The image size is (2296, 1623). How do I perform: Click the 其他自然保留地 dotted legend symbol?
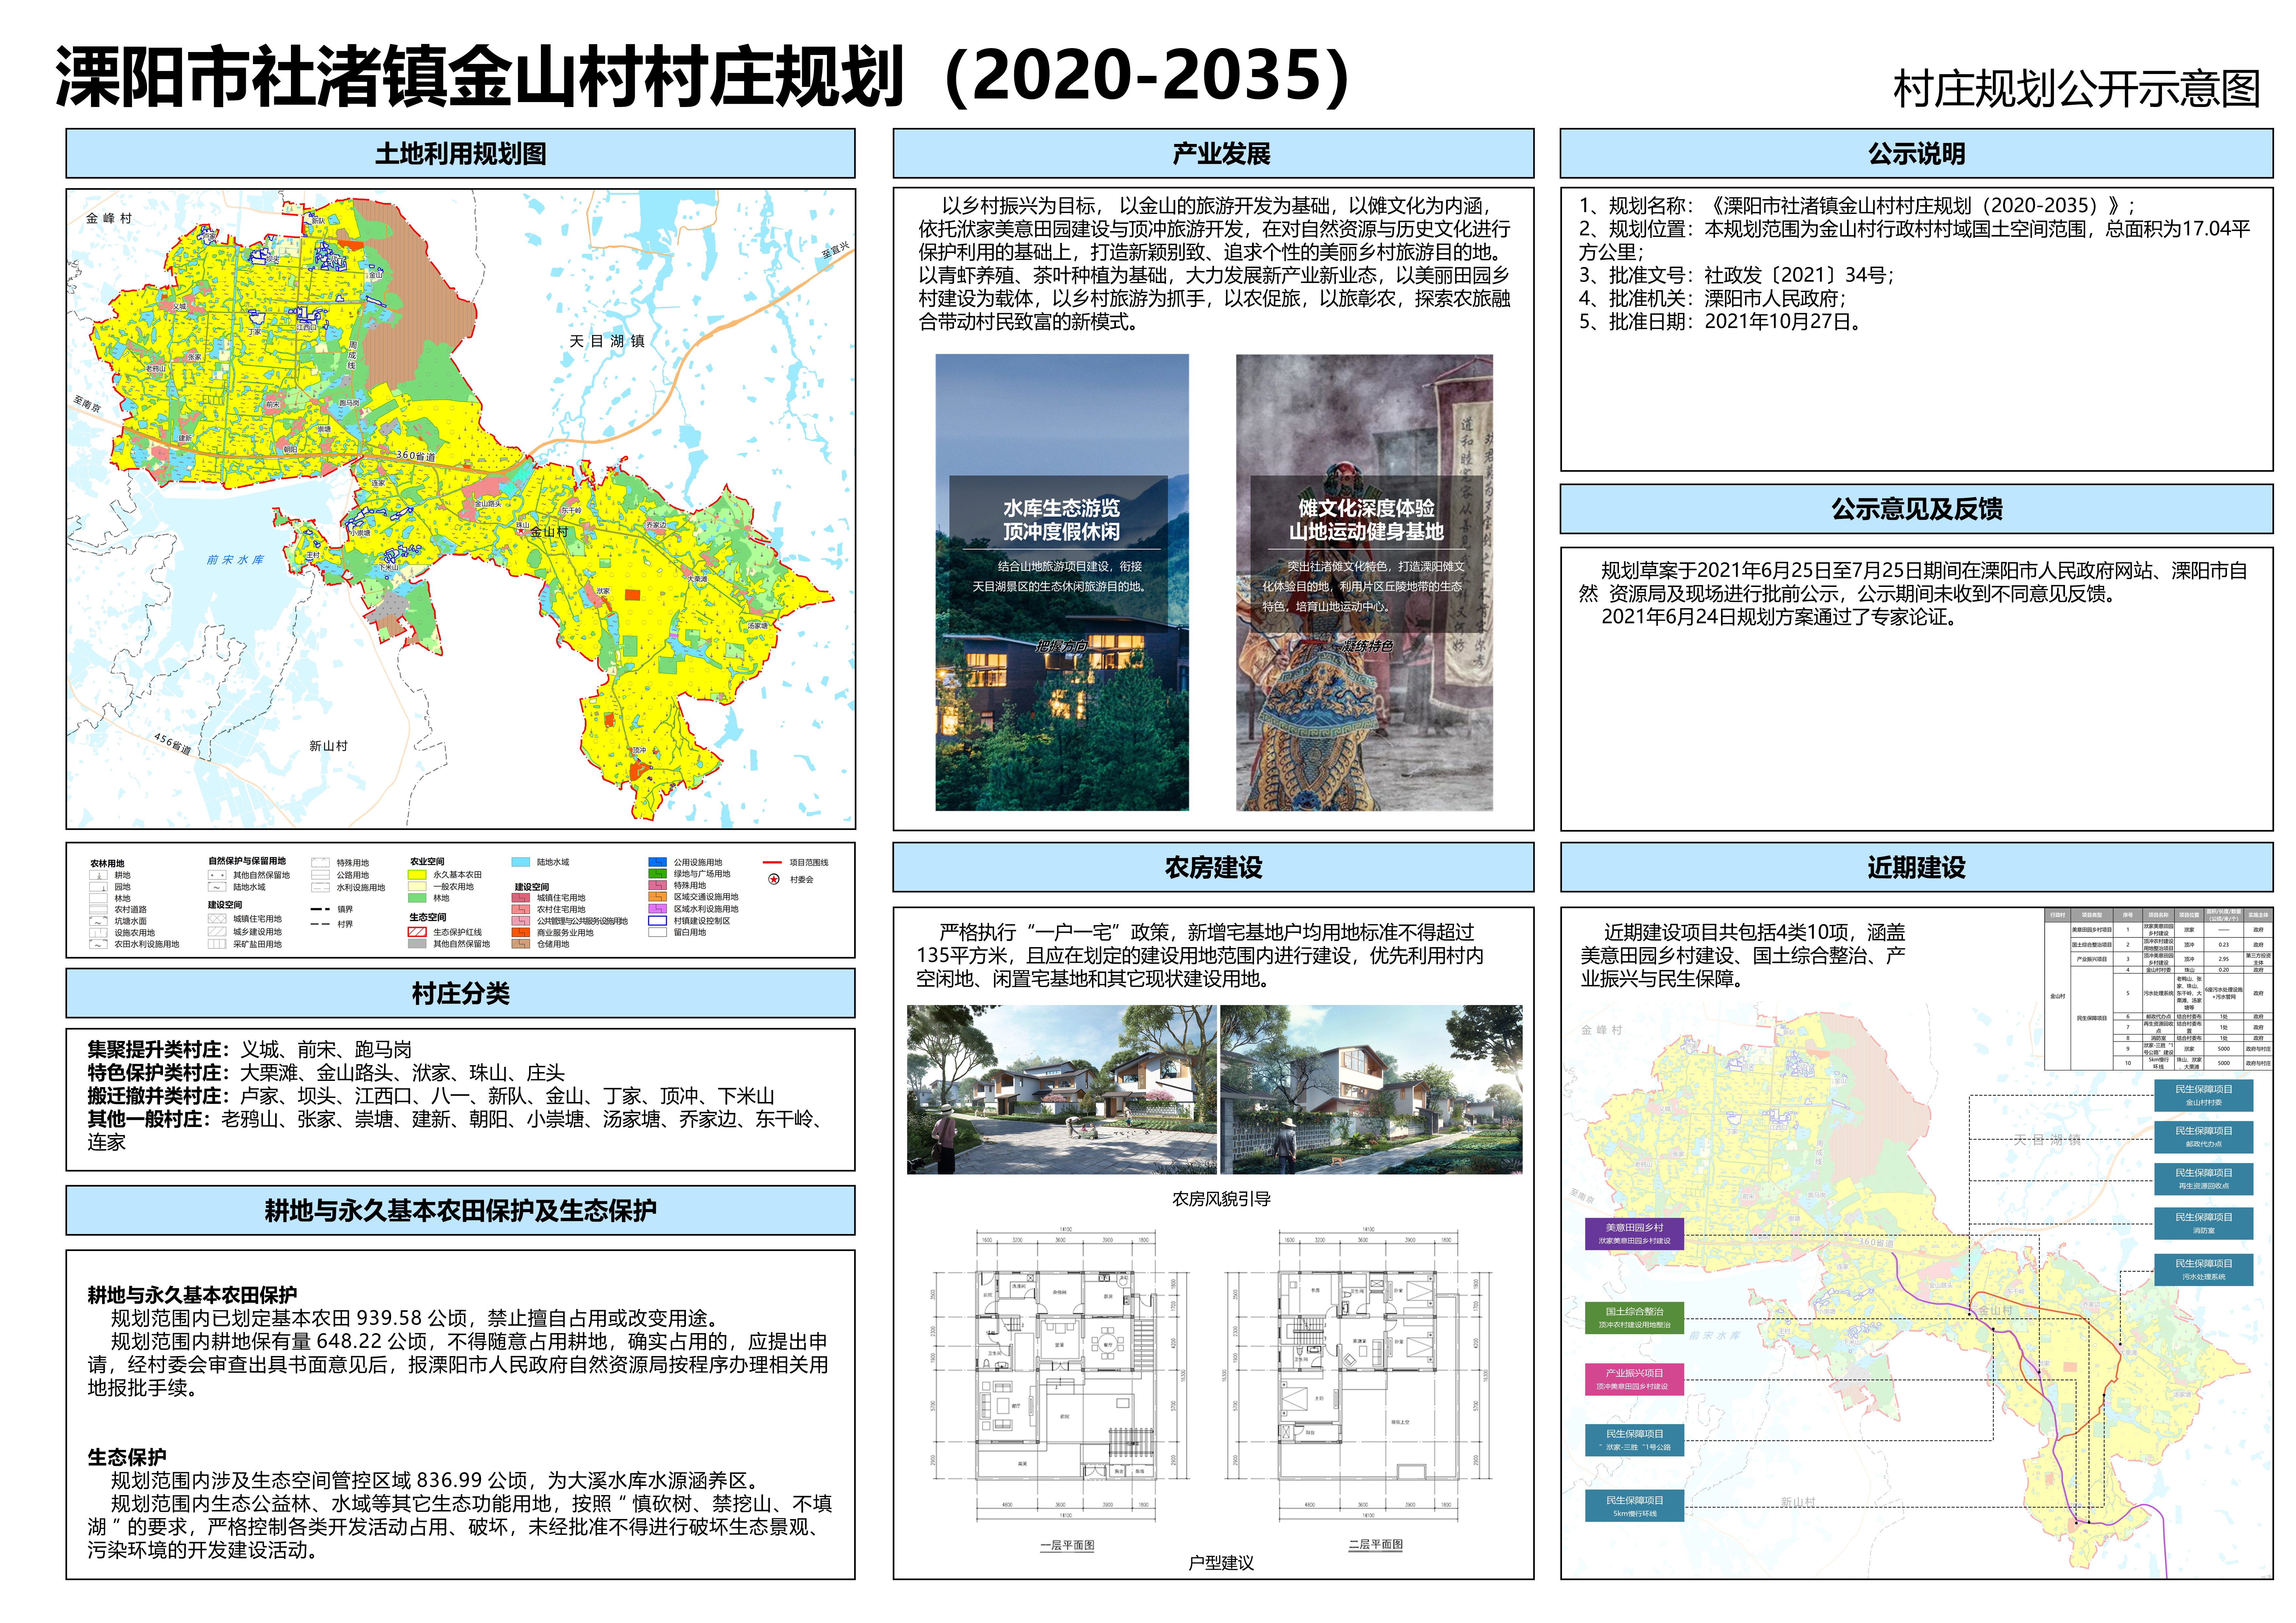click(x=217, y=875)
